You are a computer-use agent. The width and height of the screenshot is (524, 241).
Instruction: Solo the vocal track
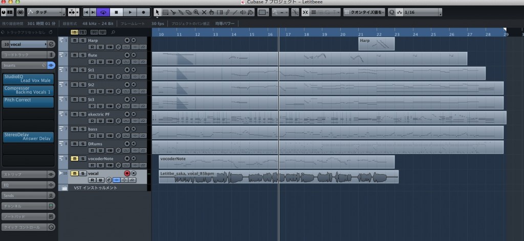(x=82, y=173)
